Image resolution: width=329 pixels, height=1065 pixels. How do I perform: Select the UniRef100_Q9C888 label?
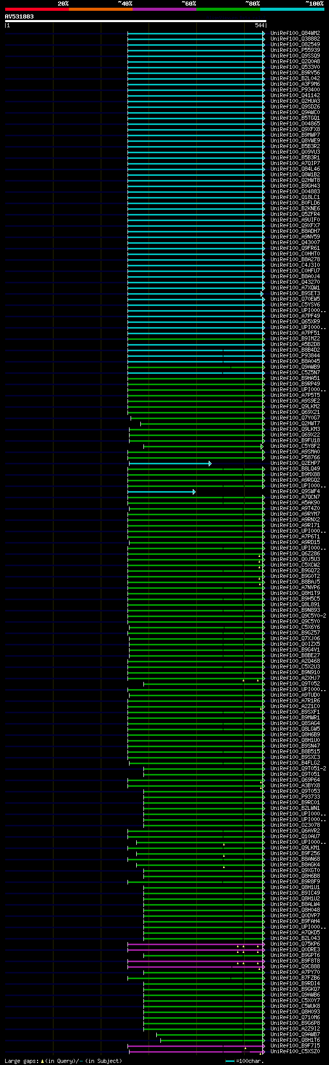(295, 967)
